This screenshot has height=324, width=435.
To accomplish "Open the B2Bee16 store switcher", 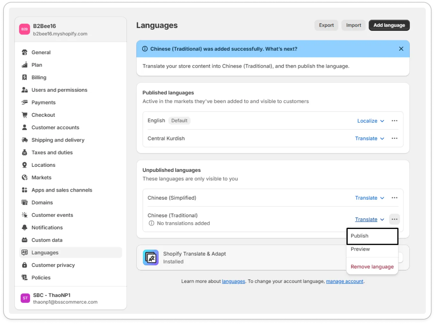I will [71, 30].
